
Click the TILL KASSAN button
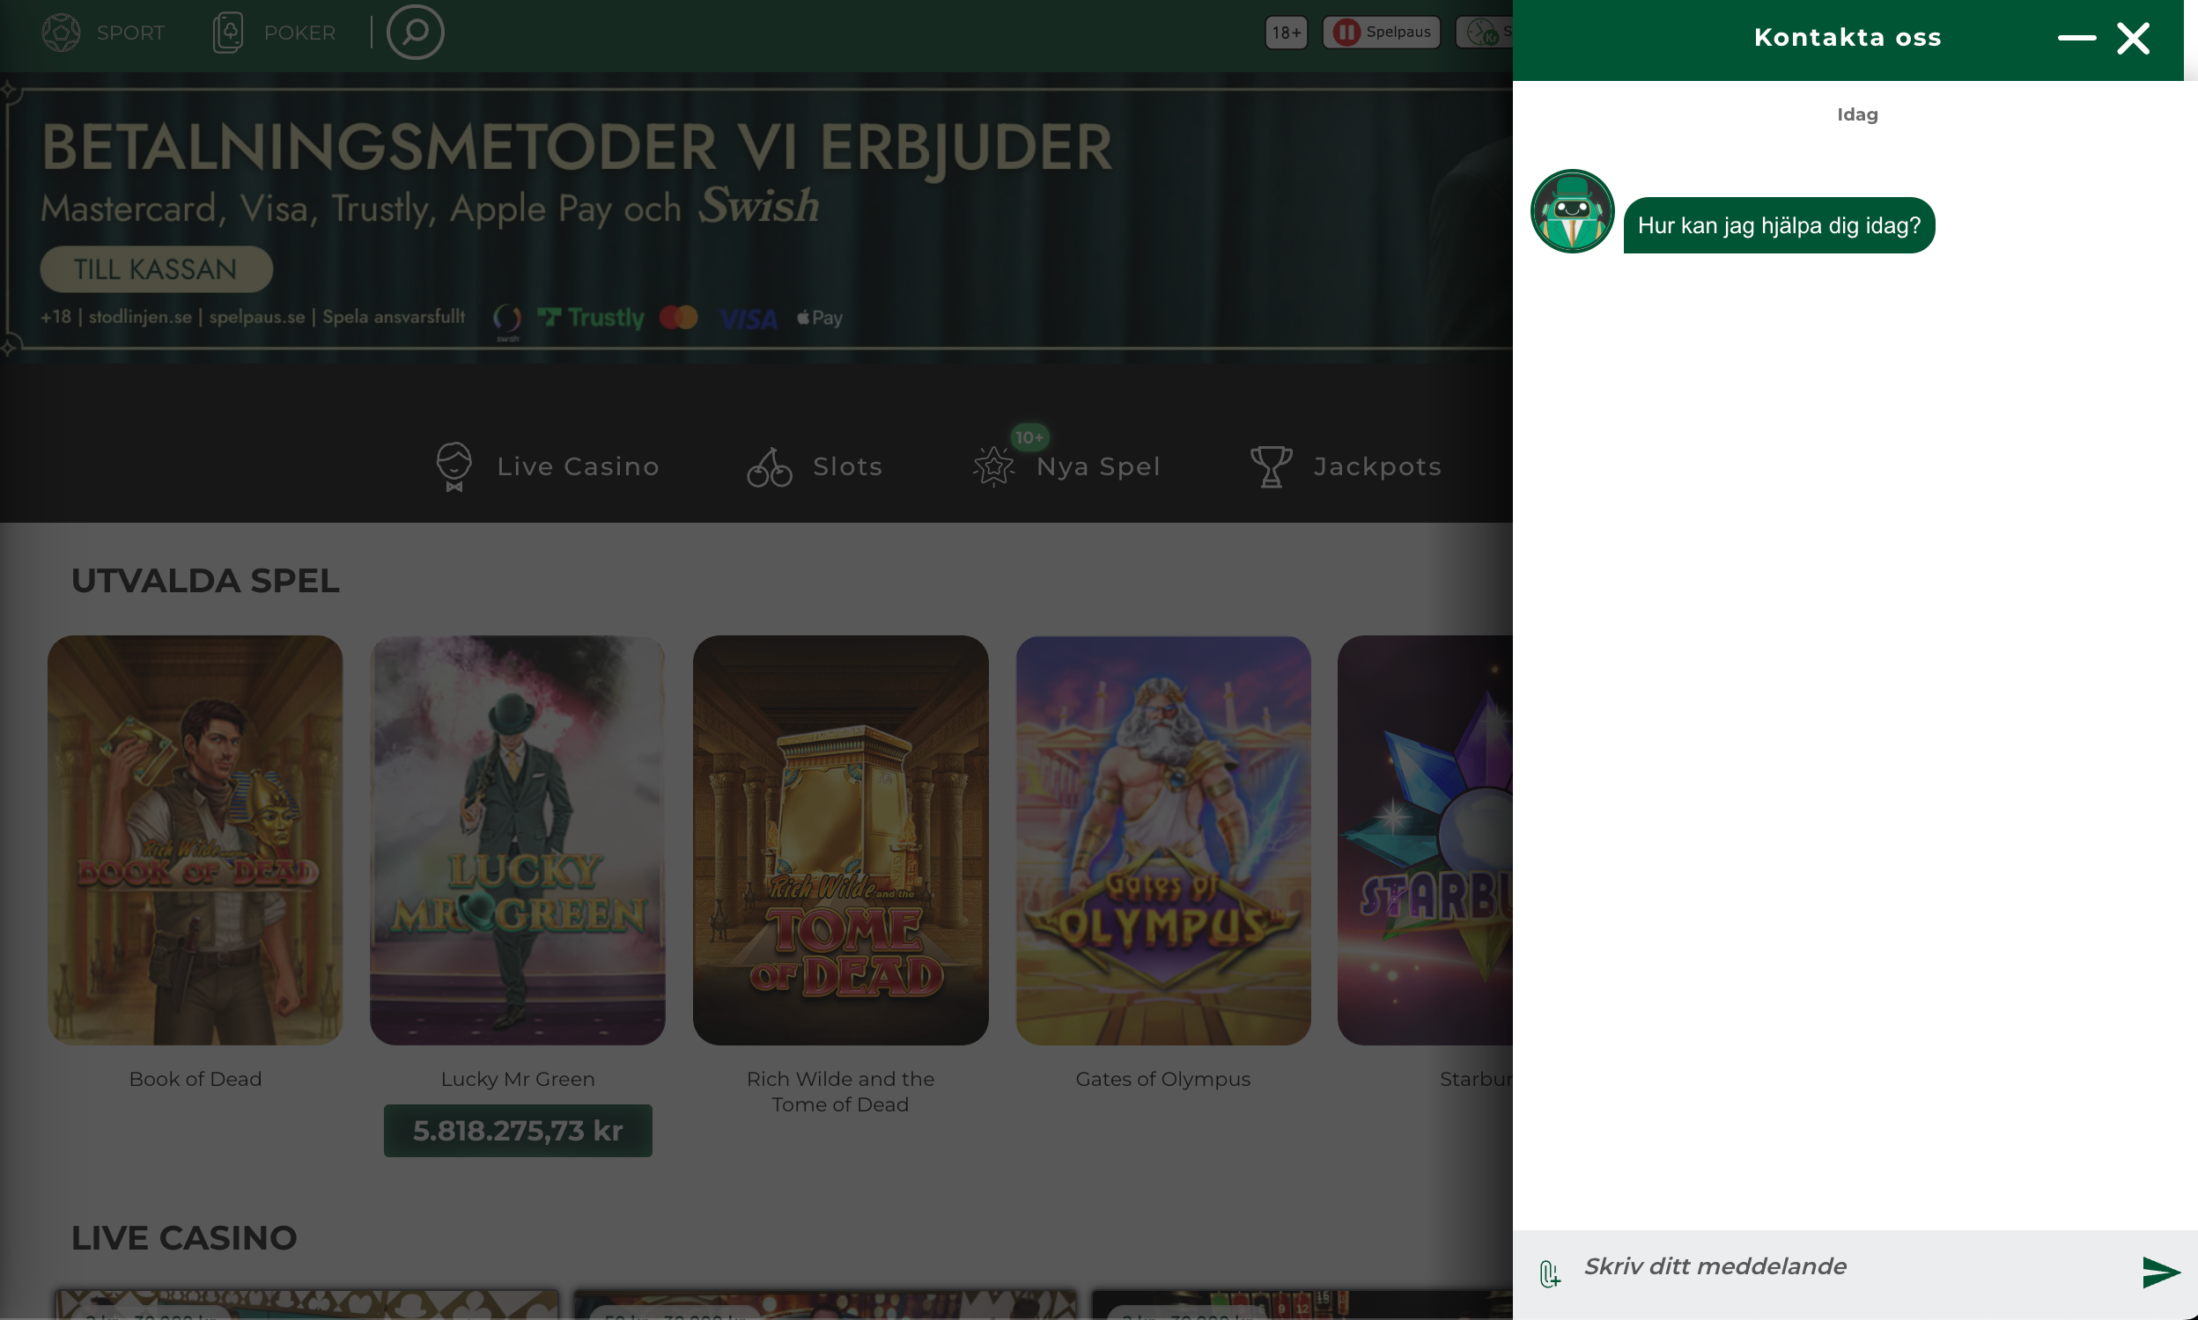pyautogui.click(x=156, y=269)
